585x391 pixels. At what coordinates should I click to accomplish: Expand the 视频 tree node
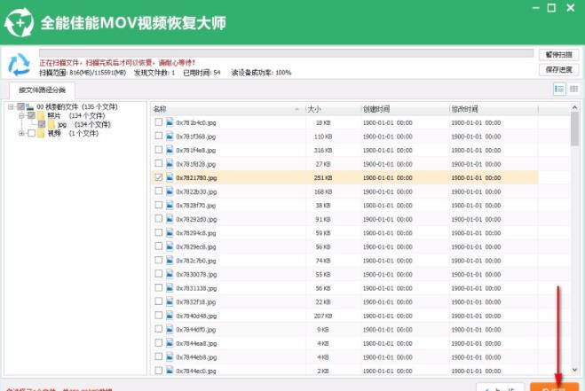coord(21,134)
